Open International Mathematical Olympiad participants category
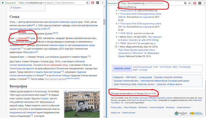 tap(165, 81)
